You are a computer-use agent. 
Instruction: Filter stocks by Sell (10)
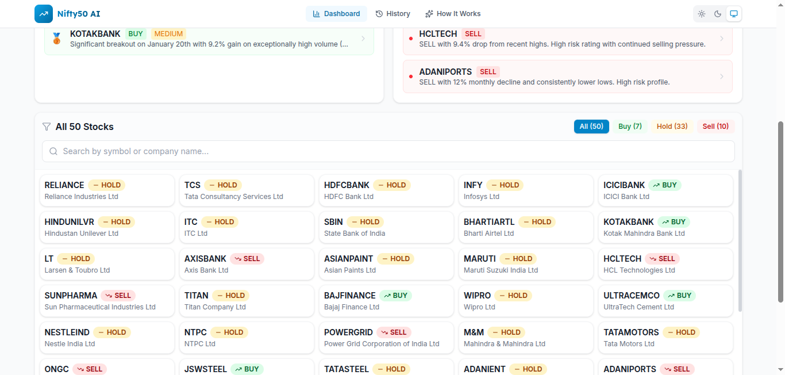click(715, 127)
